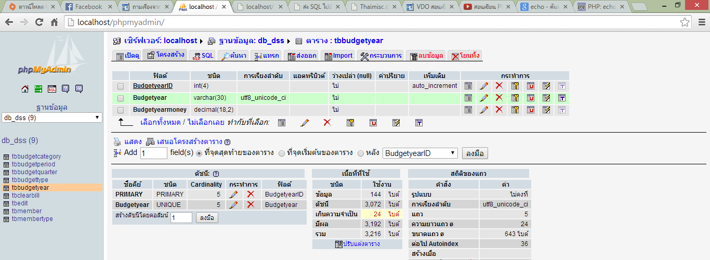
Task: Click browser reload icon
Action: coord(39,22)
